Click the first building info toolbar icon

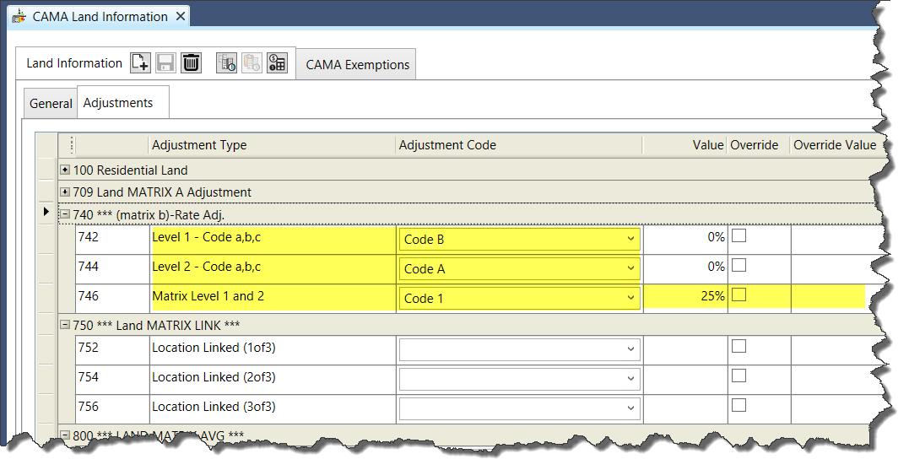click(x=226, y=63)
